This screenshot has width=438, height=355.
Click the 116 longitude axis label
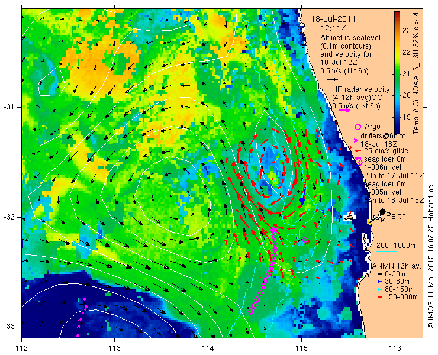395,348
